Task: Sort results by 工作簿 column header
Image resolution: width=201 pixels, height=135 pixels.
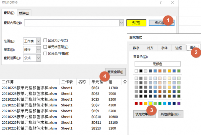Action: (x=30, y=82)
